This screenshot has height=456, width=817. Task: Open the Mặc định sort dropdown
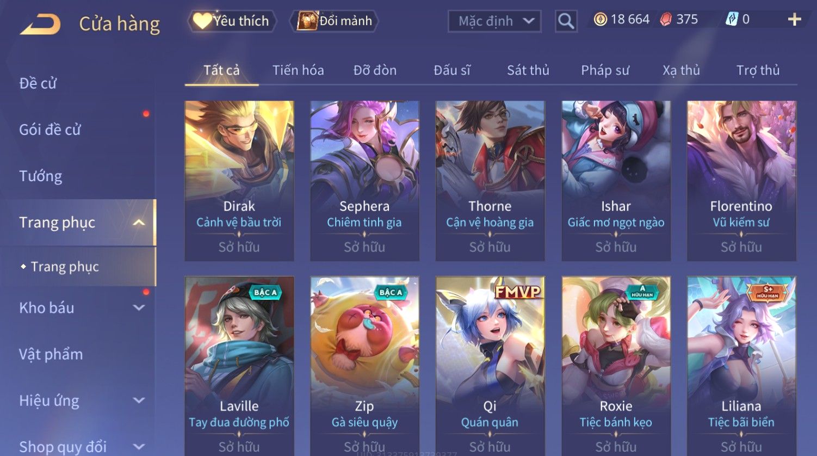pyautogui.click(x=494, y=21)
